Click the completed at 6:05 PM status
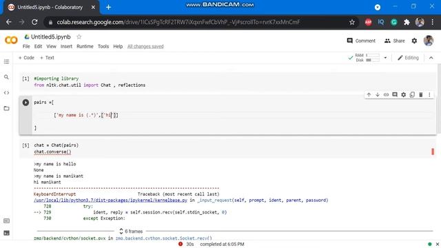 pos(222,244)
